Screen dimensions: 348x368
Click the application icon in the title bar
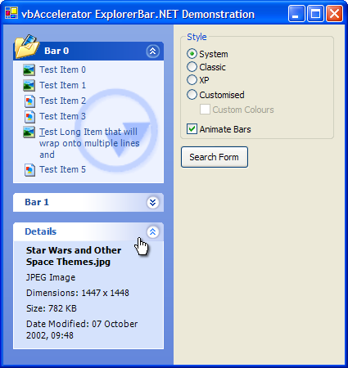click(11, 13)
